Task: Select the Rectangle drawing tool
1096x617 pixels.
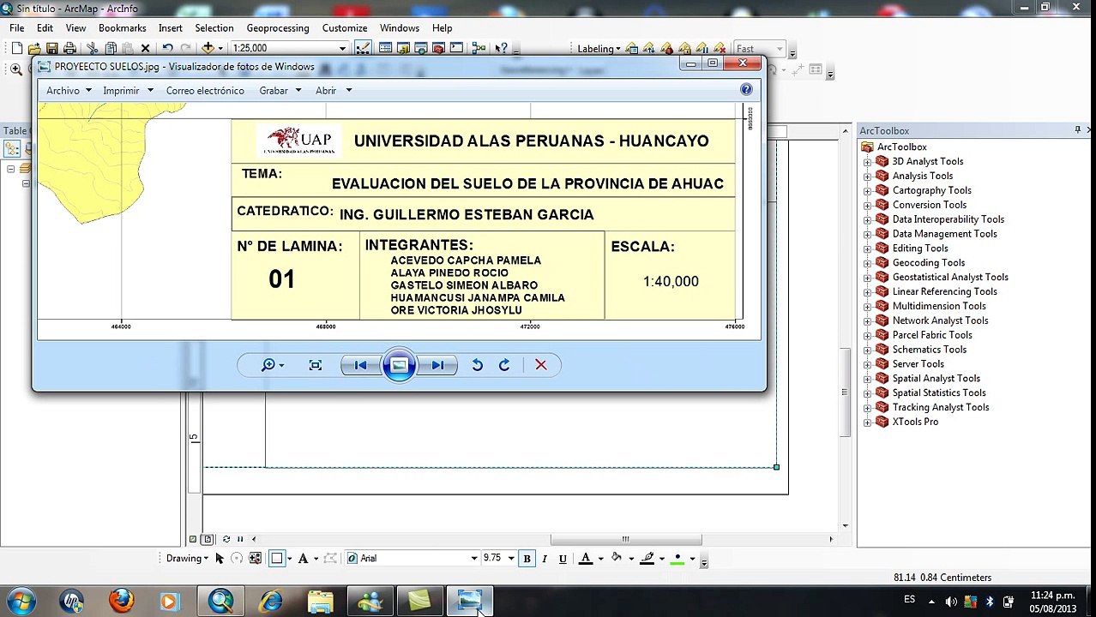Action: point(276,559)
